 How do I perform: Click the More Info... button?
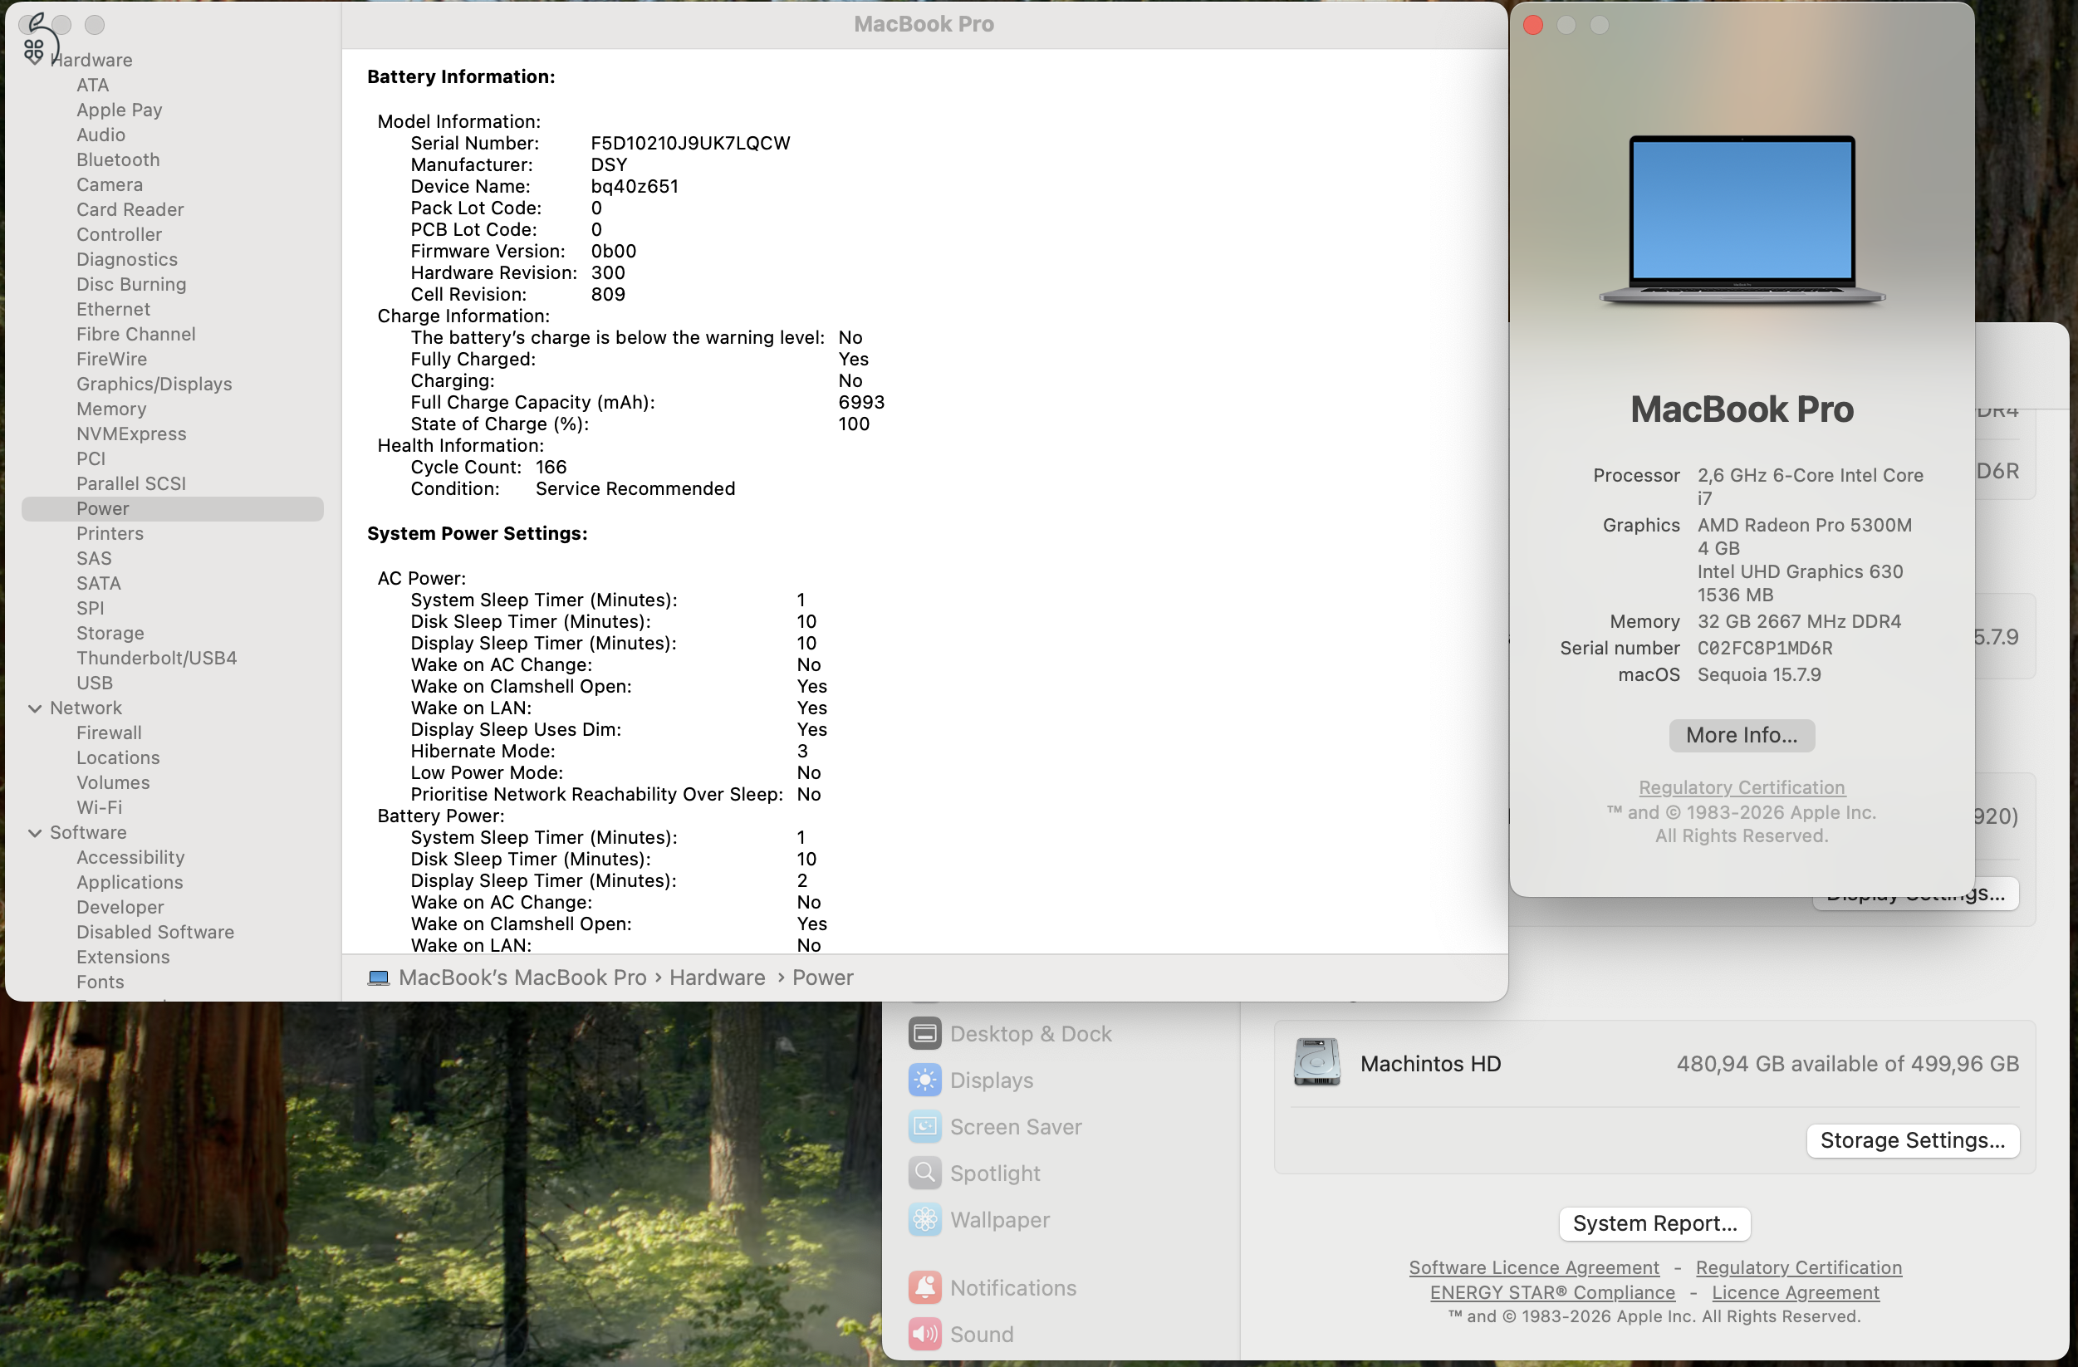tap(1742, 735)
